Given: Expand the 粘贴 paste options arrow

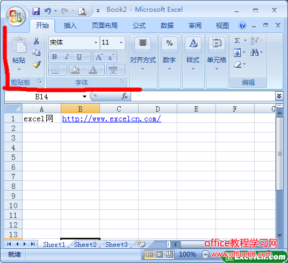Looking at the screenshot, I should pyautogui.click(x=19, y=70).
